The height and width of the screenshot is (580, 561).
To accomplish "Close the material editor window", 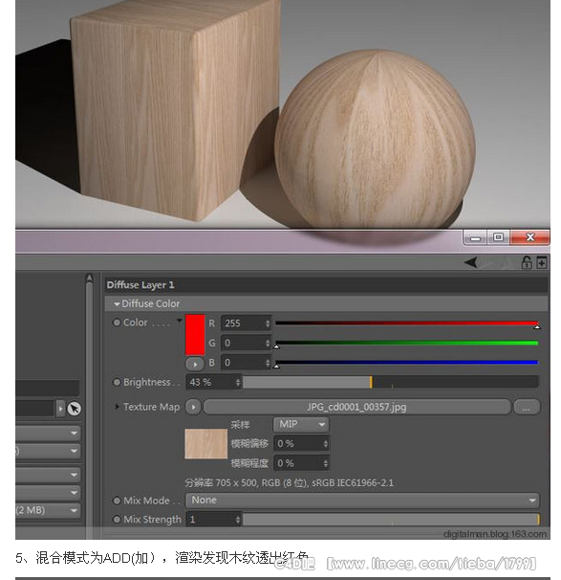I will (530, 237).
